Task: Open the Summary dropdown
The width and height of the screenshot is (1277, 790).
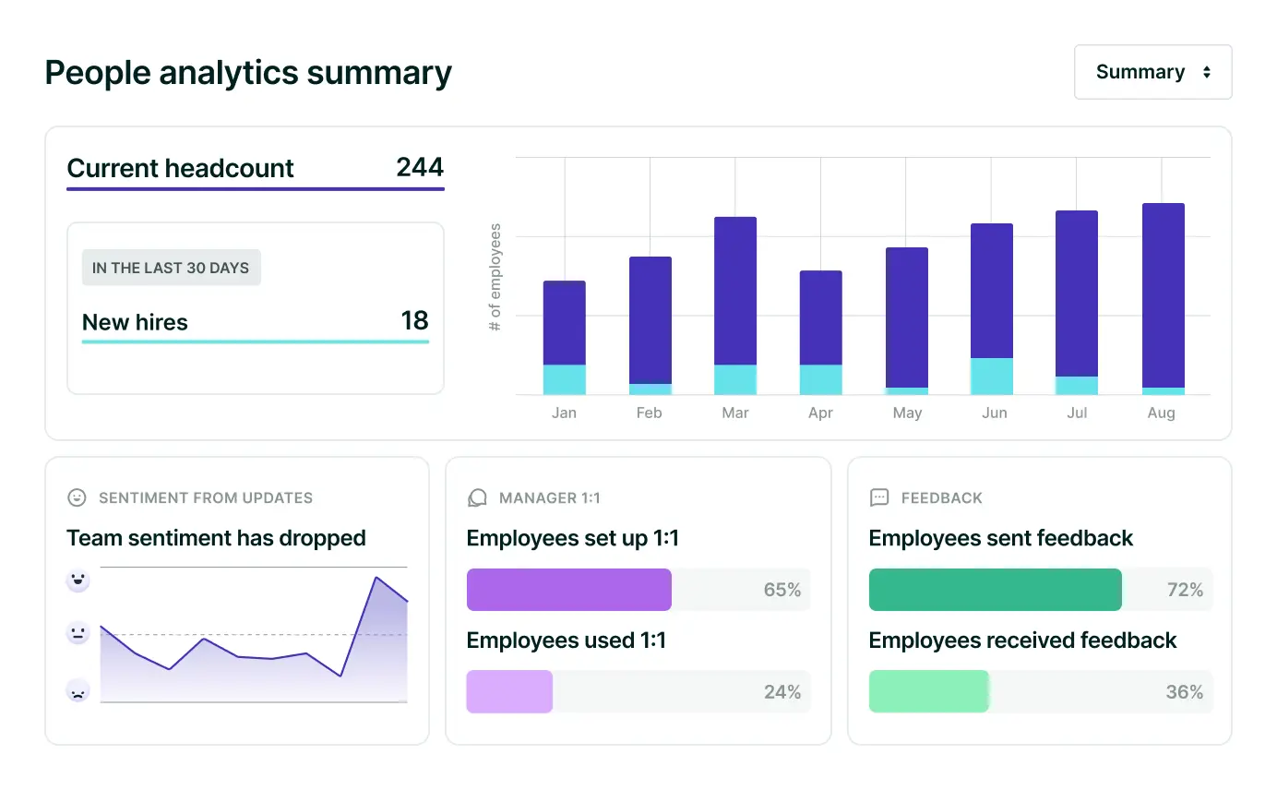Action: coord(1152,72)
